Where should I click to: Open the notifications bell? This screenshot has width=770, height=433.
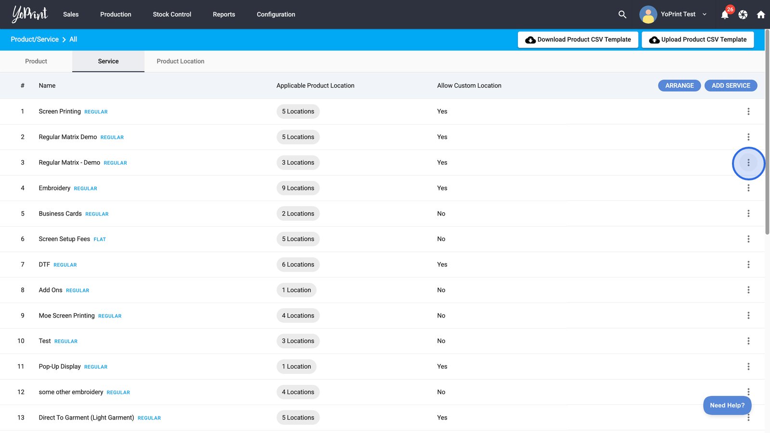725,15
